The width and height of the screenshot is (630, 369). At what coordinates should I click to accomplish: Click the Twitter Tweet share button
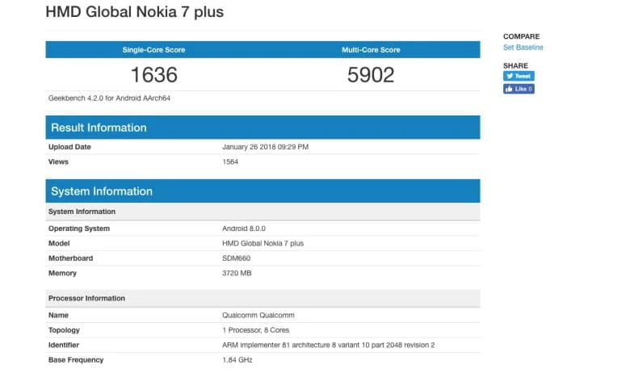519,76
